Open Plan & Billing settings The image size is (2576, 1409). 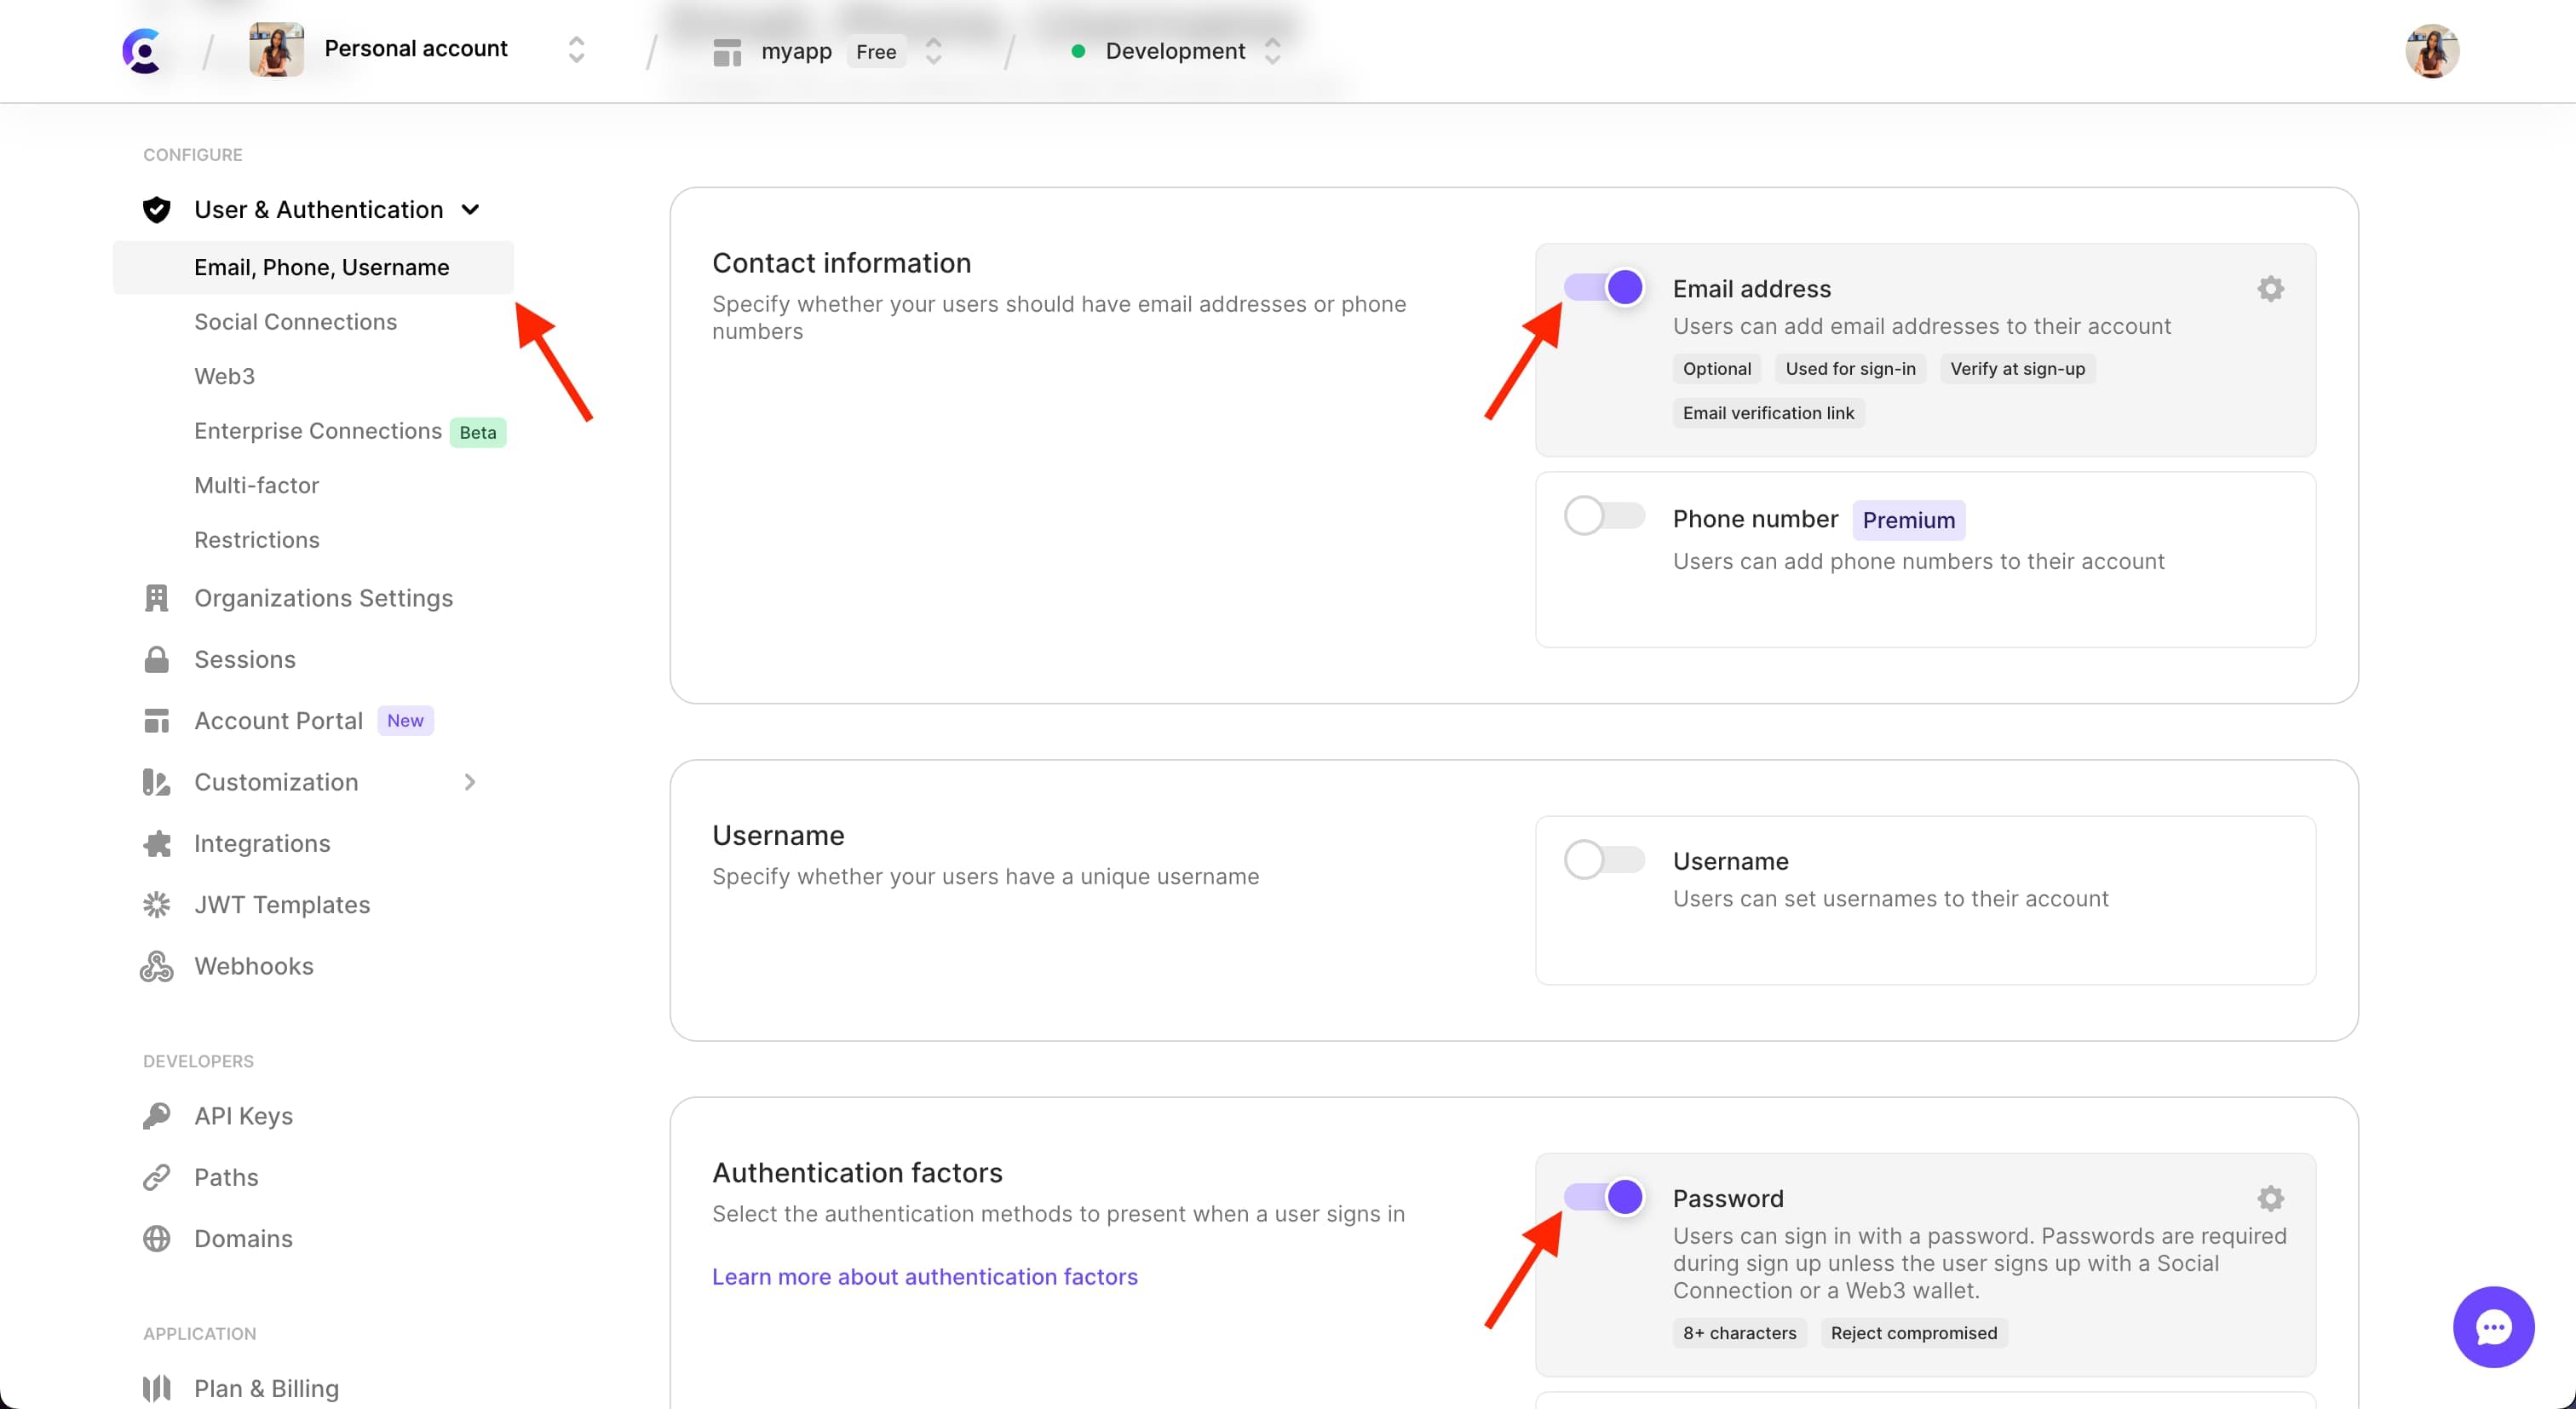(266, 1388)
